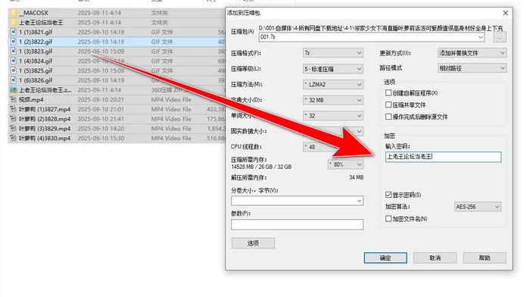The height and width of the screenshot is (297, 530).
Task: Close the 添加到压缩包 dialog
Action: [505, 13]
